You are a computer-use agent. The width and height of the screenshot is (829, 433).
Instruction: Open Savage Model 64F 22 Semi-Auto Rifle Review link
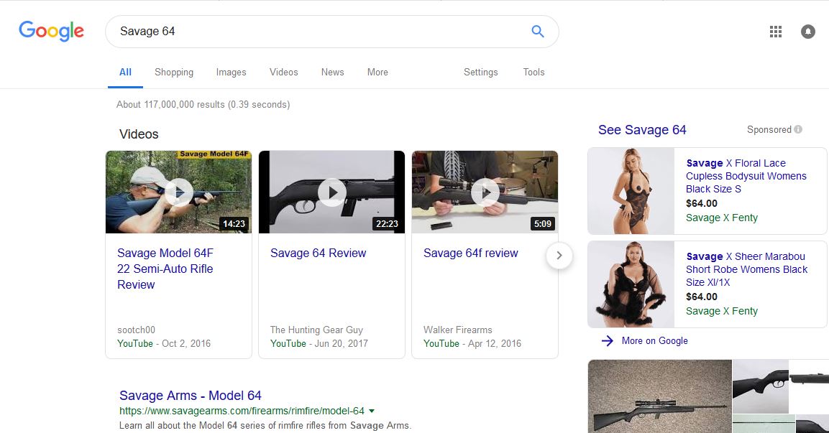pyautogui.click(x=165, y=269)
